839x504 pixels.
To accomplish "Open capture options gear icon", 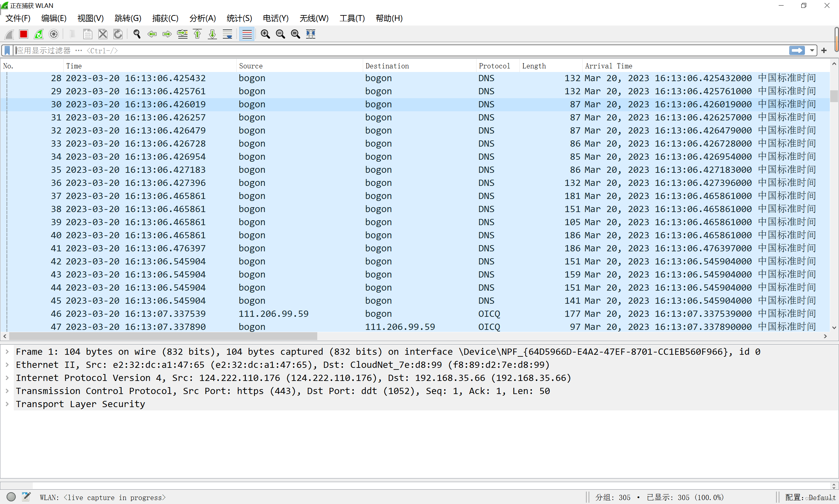I will point(54,34).
